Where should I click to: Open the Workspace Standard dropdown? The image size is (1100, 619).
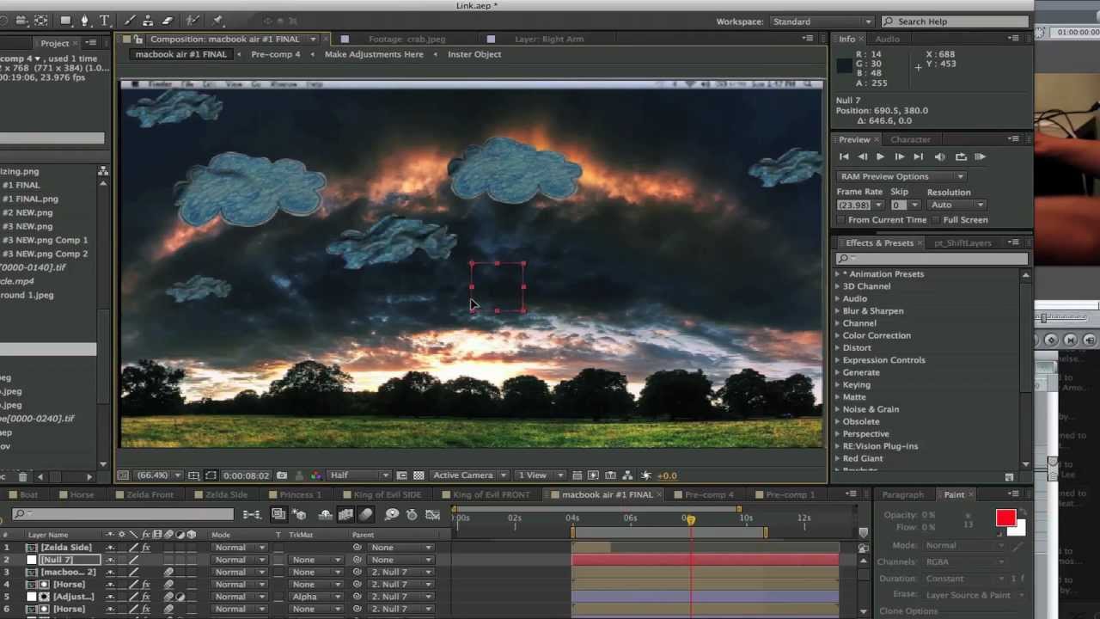tap(822, 21)
